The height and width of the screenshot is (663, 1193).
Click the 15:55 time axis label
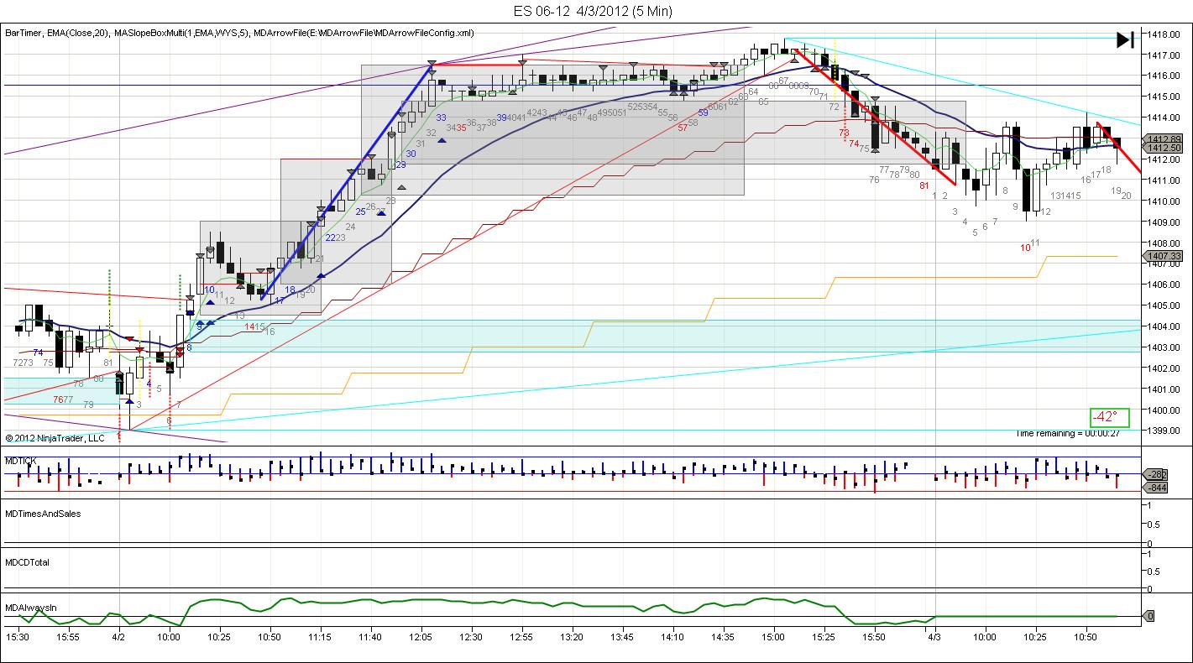click(68, 638)
